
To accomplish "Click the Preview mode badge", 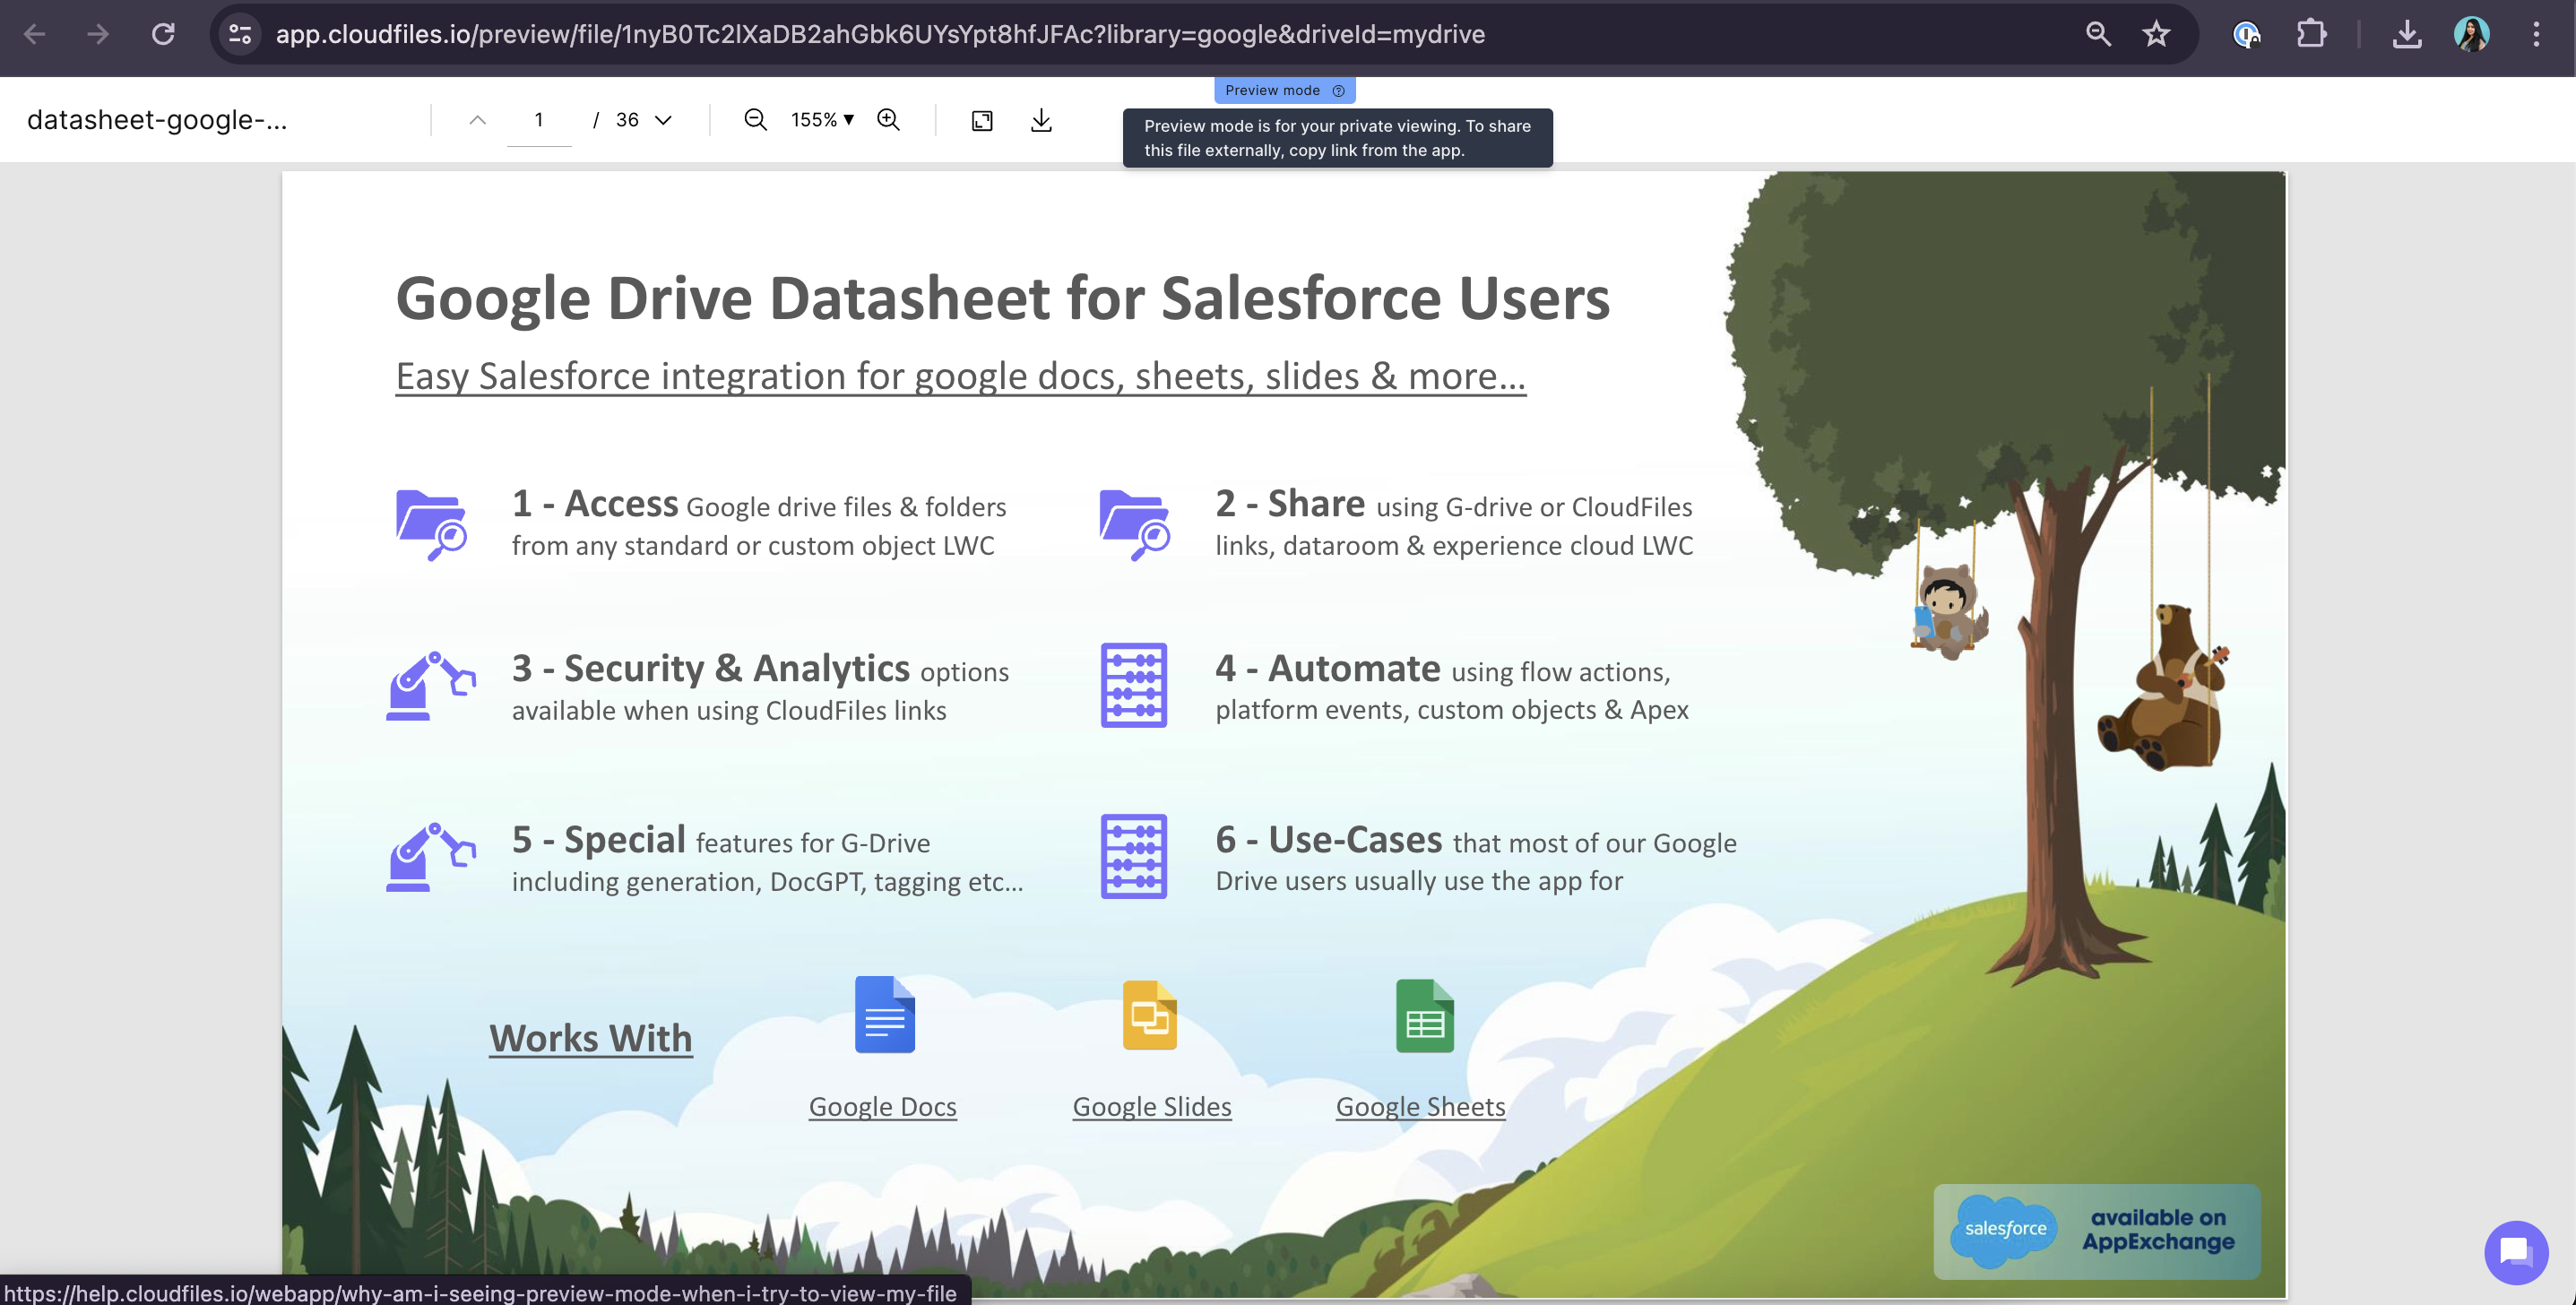I will coord(1272,90).
